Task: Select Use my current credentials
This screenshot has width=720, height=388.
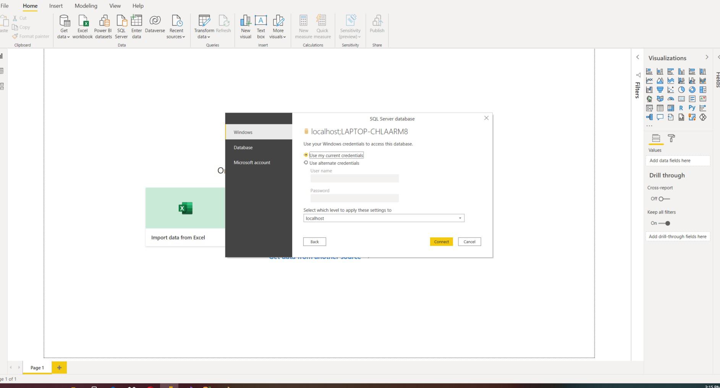Action: pyautogui.click(x=306, y=155)
